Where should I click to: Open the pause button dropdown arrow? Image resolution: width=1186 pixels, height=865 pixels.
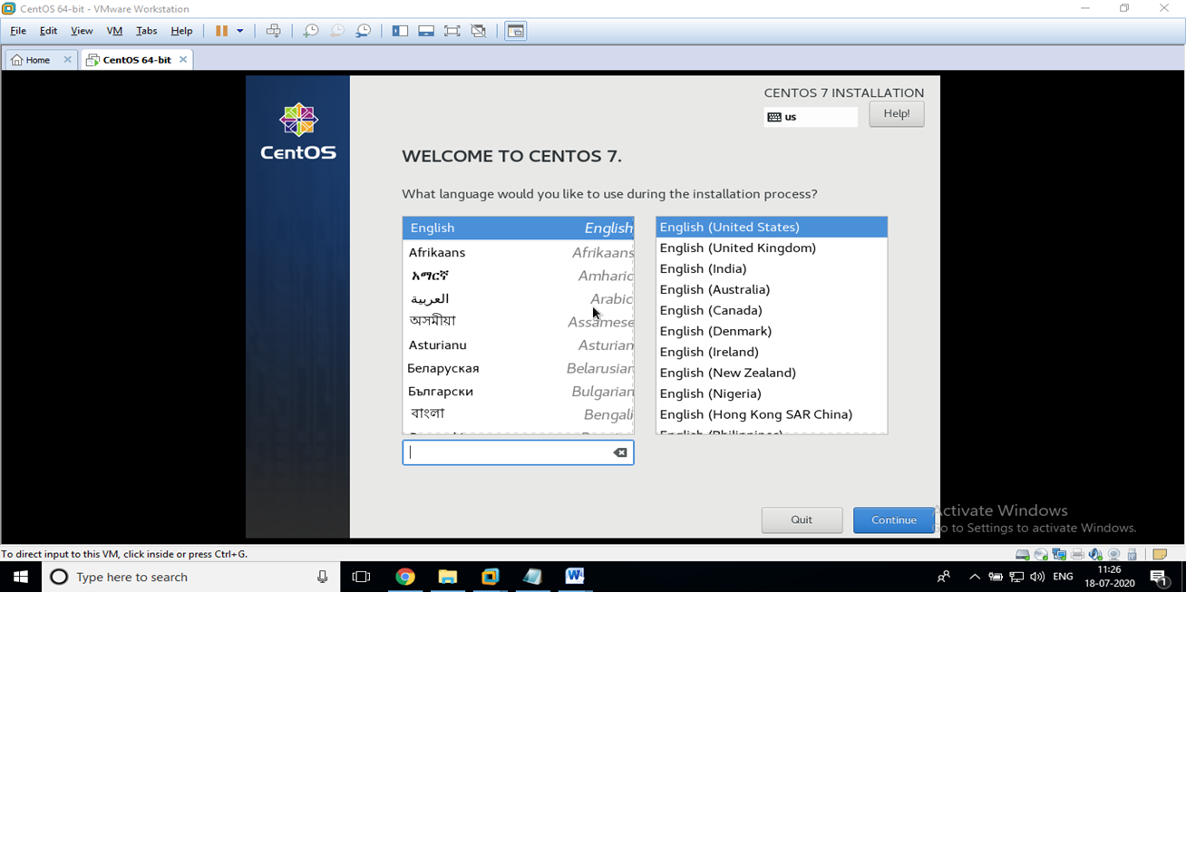coord(240,30)
